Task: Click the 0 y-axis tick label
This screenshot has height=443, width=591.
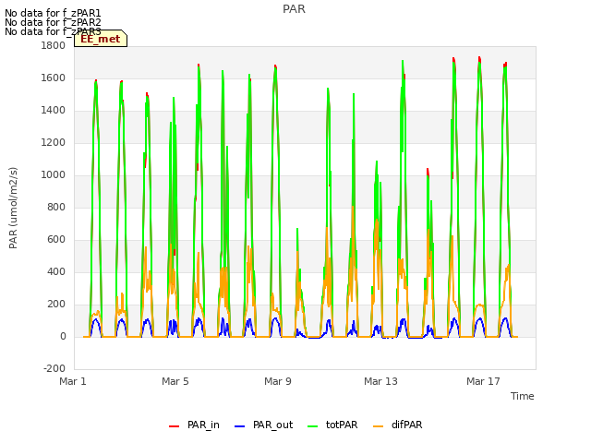Action: [63, 336]
